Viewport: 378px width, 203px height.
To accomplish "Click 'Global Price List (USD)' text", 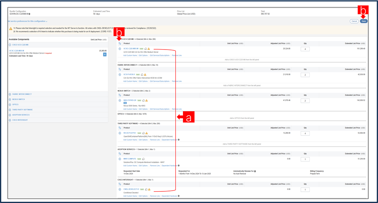I will [x=186, y=14].
